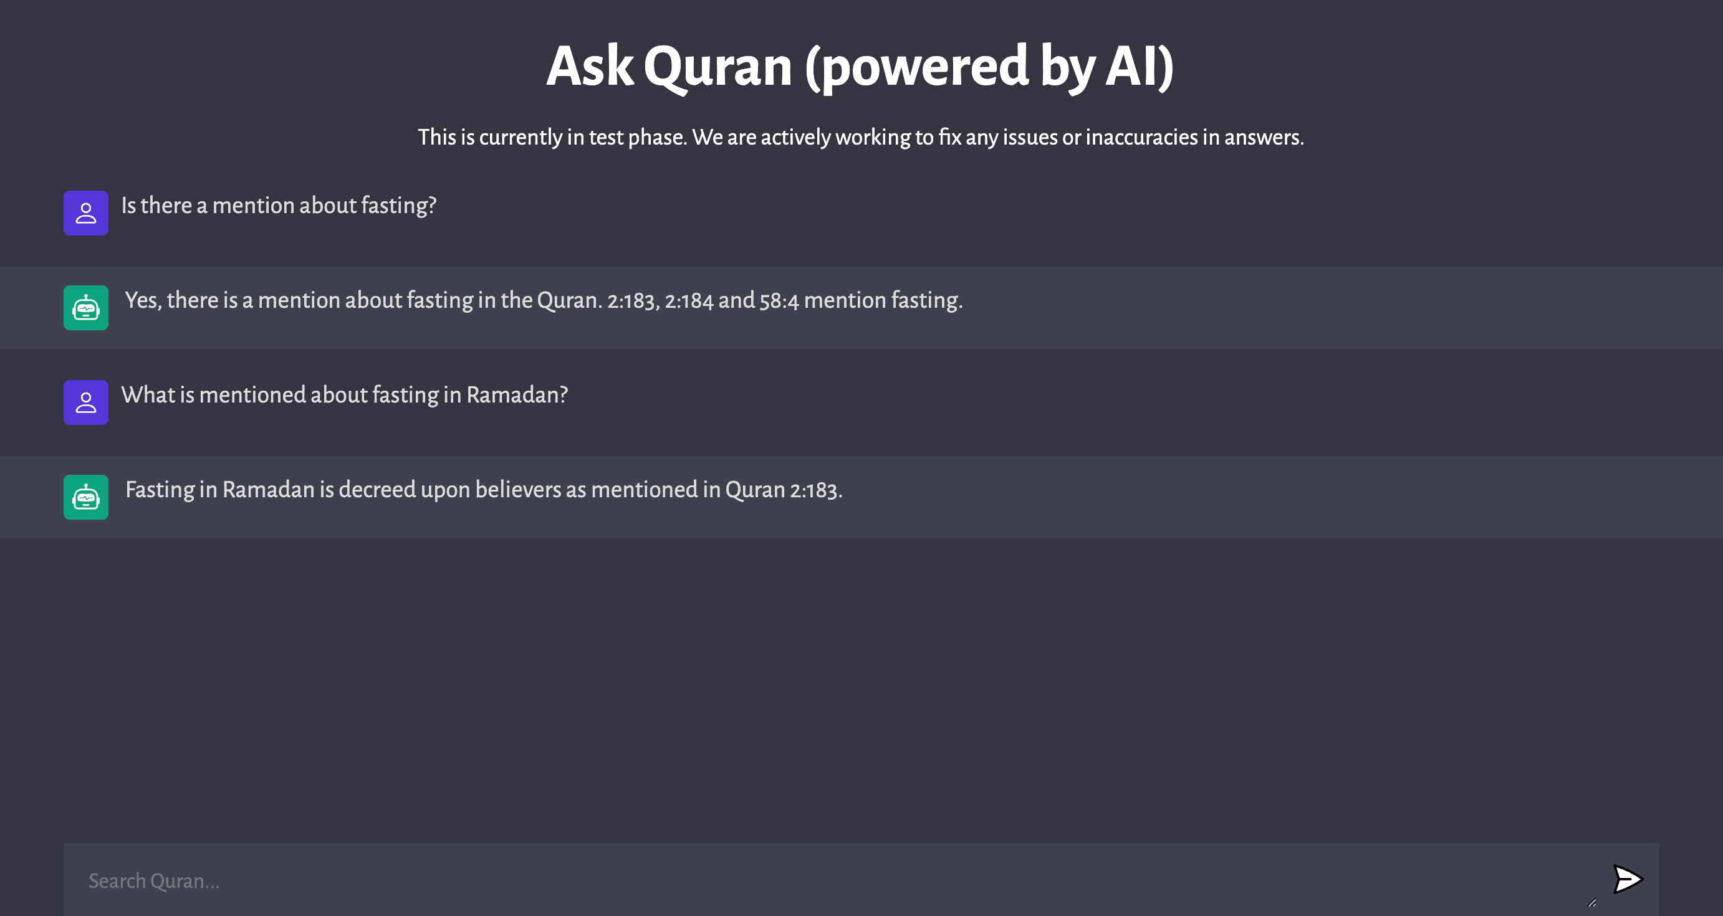Image resolution: width=1723 pixels, height=916 pixels.
Task: Click user avatar beside first fasting question
Action: tap(85, 213)
